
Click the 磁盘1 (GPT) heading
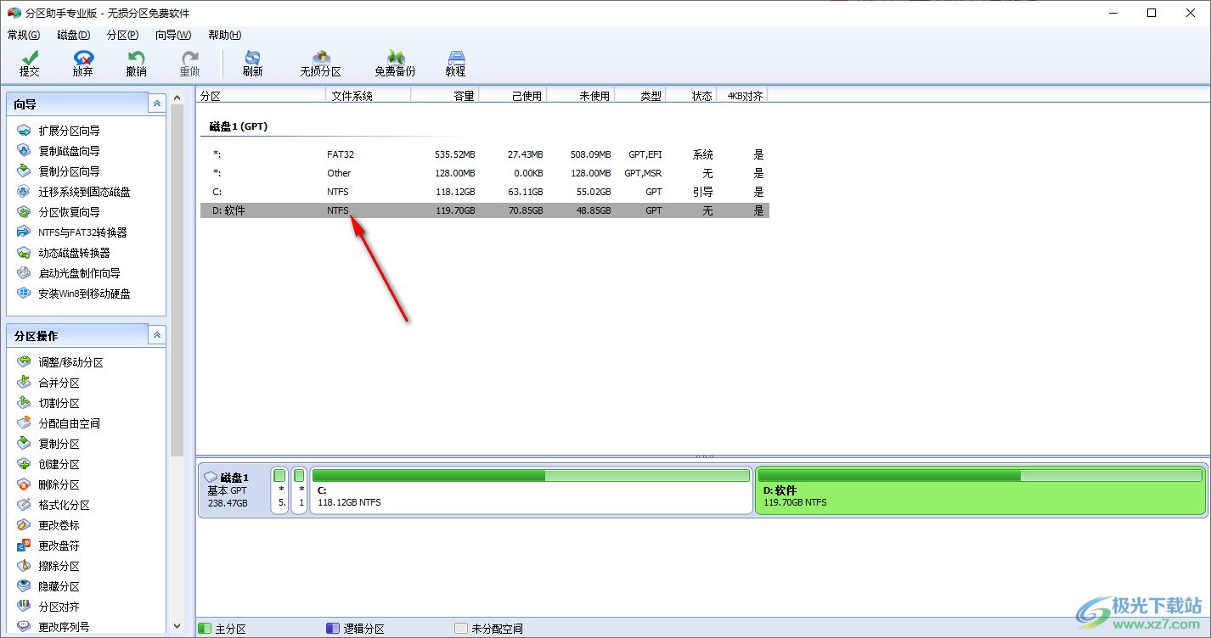click(x=239, y=126)
